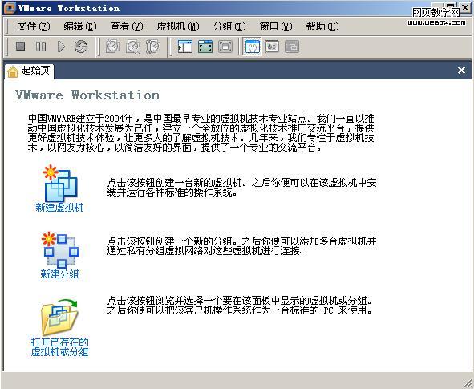The image size is (474, 389).
Task: Click the New Virtual Machine large icon
Action: coord(60,183)
